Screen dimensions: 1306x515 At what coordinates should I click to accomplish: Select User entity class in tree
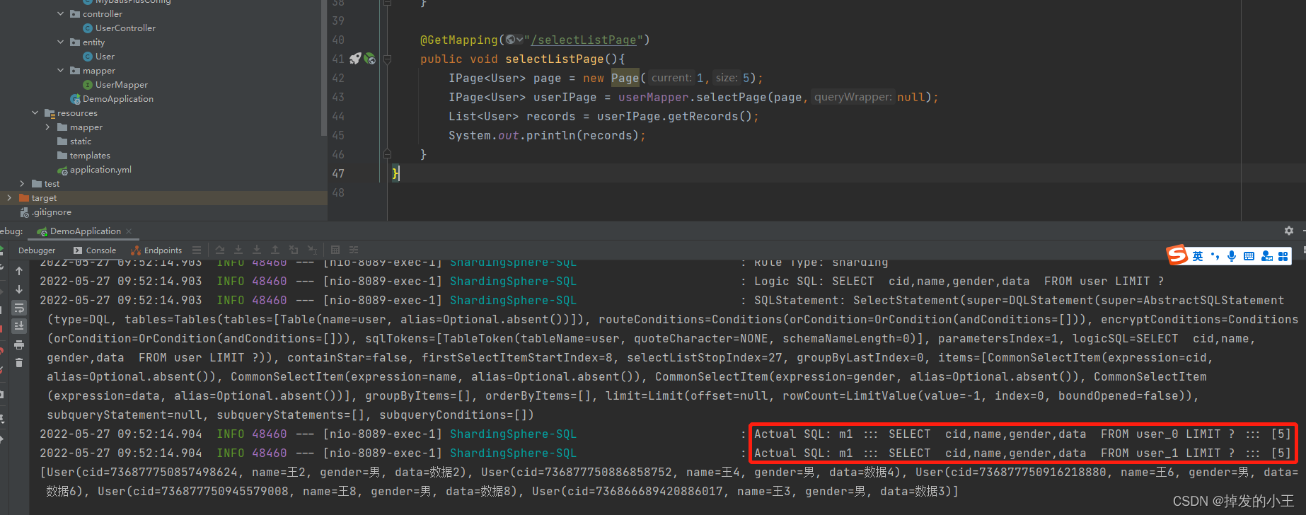tap(99, 56)
